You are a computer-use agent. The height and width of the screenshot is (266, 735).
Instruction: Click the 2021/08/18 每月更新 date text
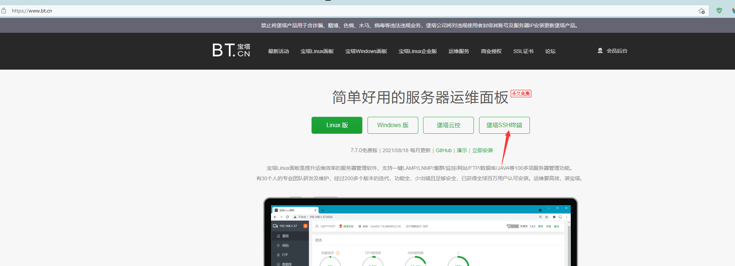coord(407,150)
